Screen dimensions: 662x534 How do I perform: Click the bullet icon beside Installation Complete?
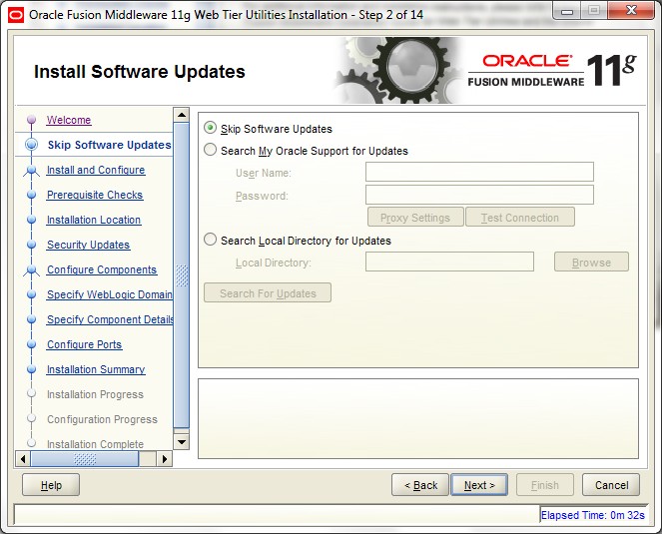(31, 443)
